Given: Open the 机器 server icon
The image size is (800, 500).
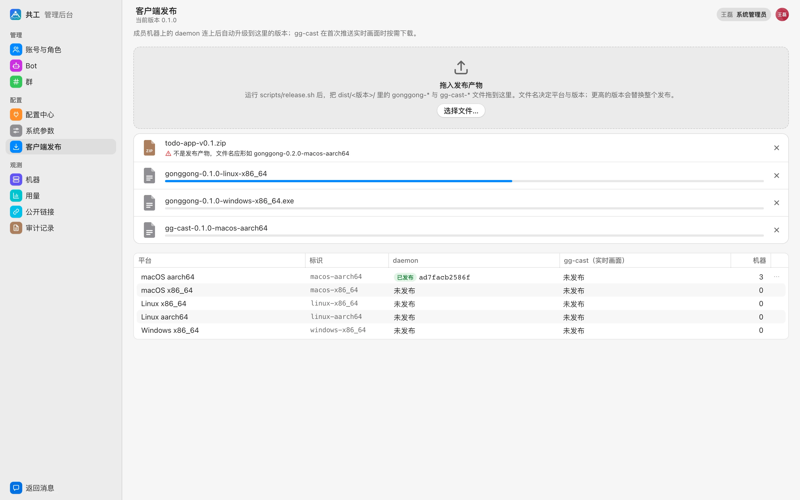Looking at the screenshot, I should (16, 179).
